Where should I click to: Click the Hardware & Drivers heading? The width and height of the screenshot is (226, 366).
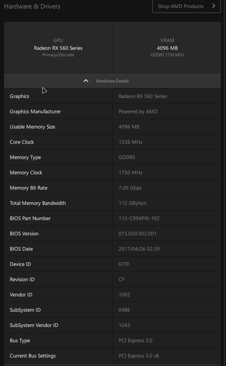click(x=32, y=6)
